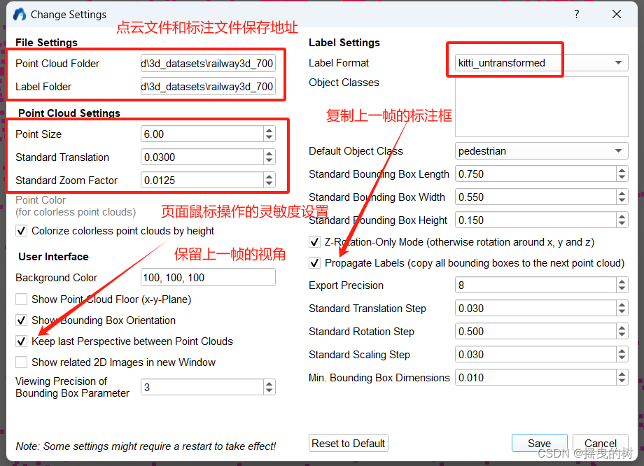
Task: Toggle Propagate Labels checkbox
Action: 314,263
